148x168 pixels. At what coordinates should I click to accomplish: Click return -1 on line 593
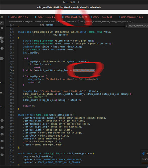pos(35,82)
